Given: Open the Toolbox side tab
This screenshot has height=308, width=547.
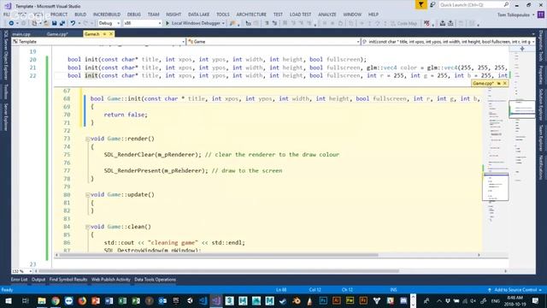Looking at the screenshot, I should (x=6, y=92).
